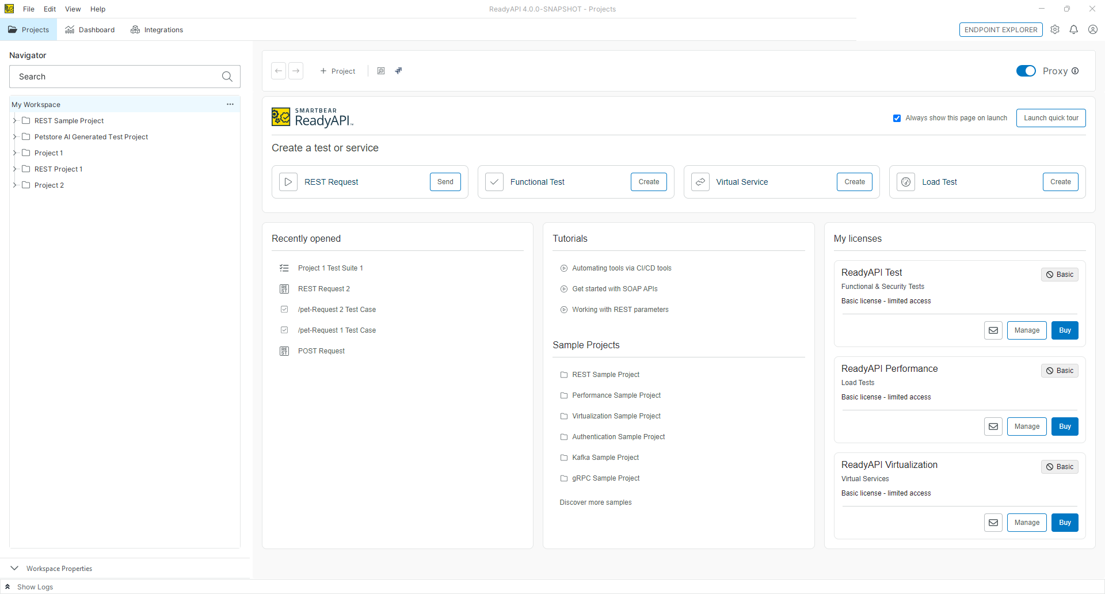Switch to the Dashboard tab
The height and width of the screenshot is (594, 1105).
[90, 29]
